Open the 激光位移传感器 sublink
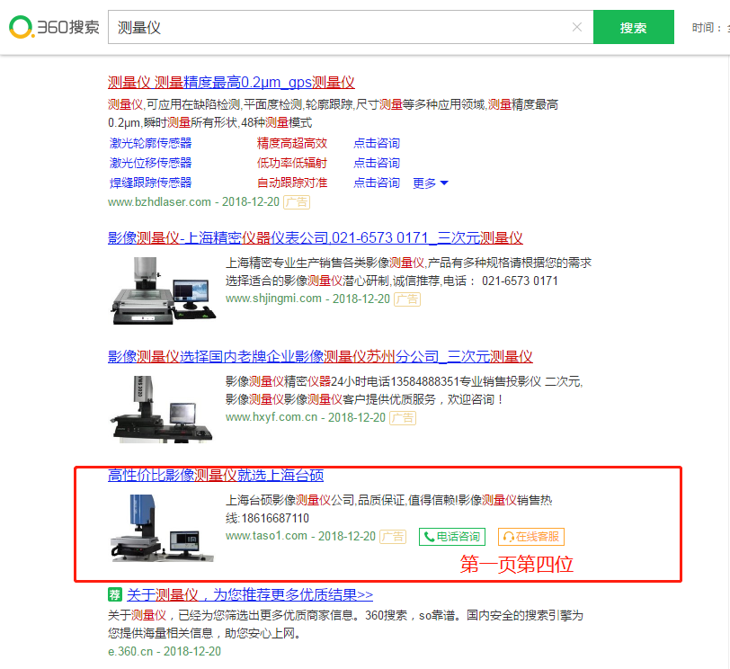 click(x=150, y=163)
